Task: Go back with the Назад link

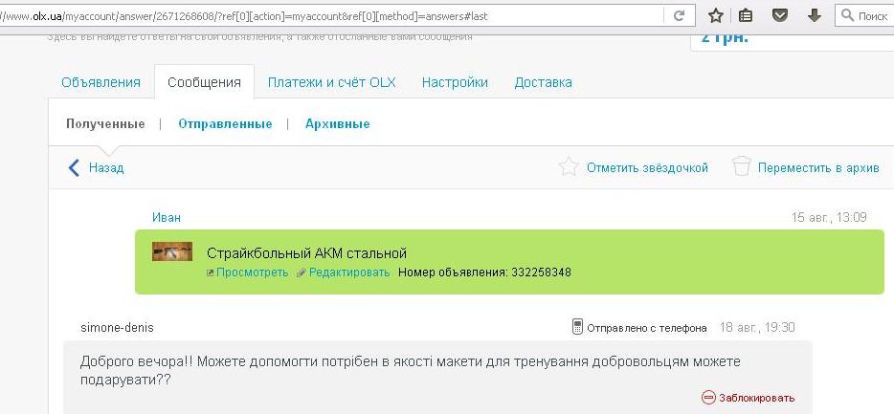Action: (x=106, y=168)
